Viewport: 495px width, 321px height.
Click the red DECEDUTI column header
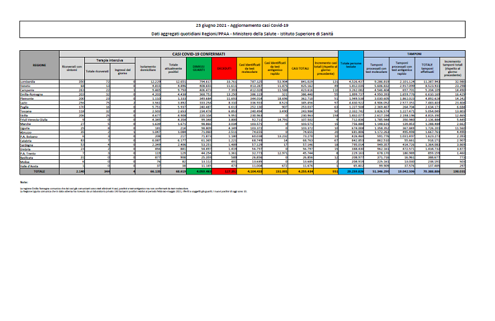225,68
